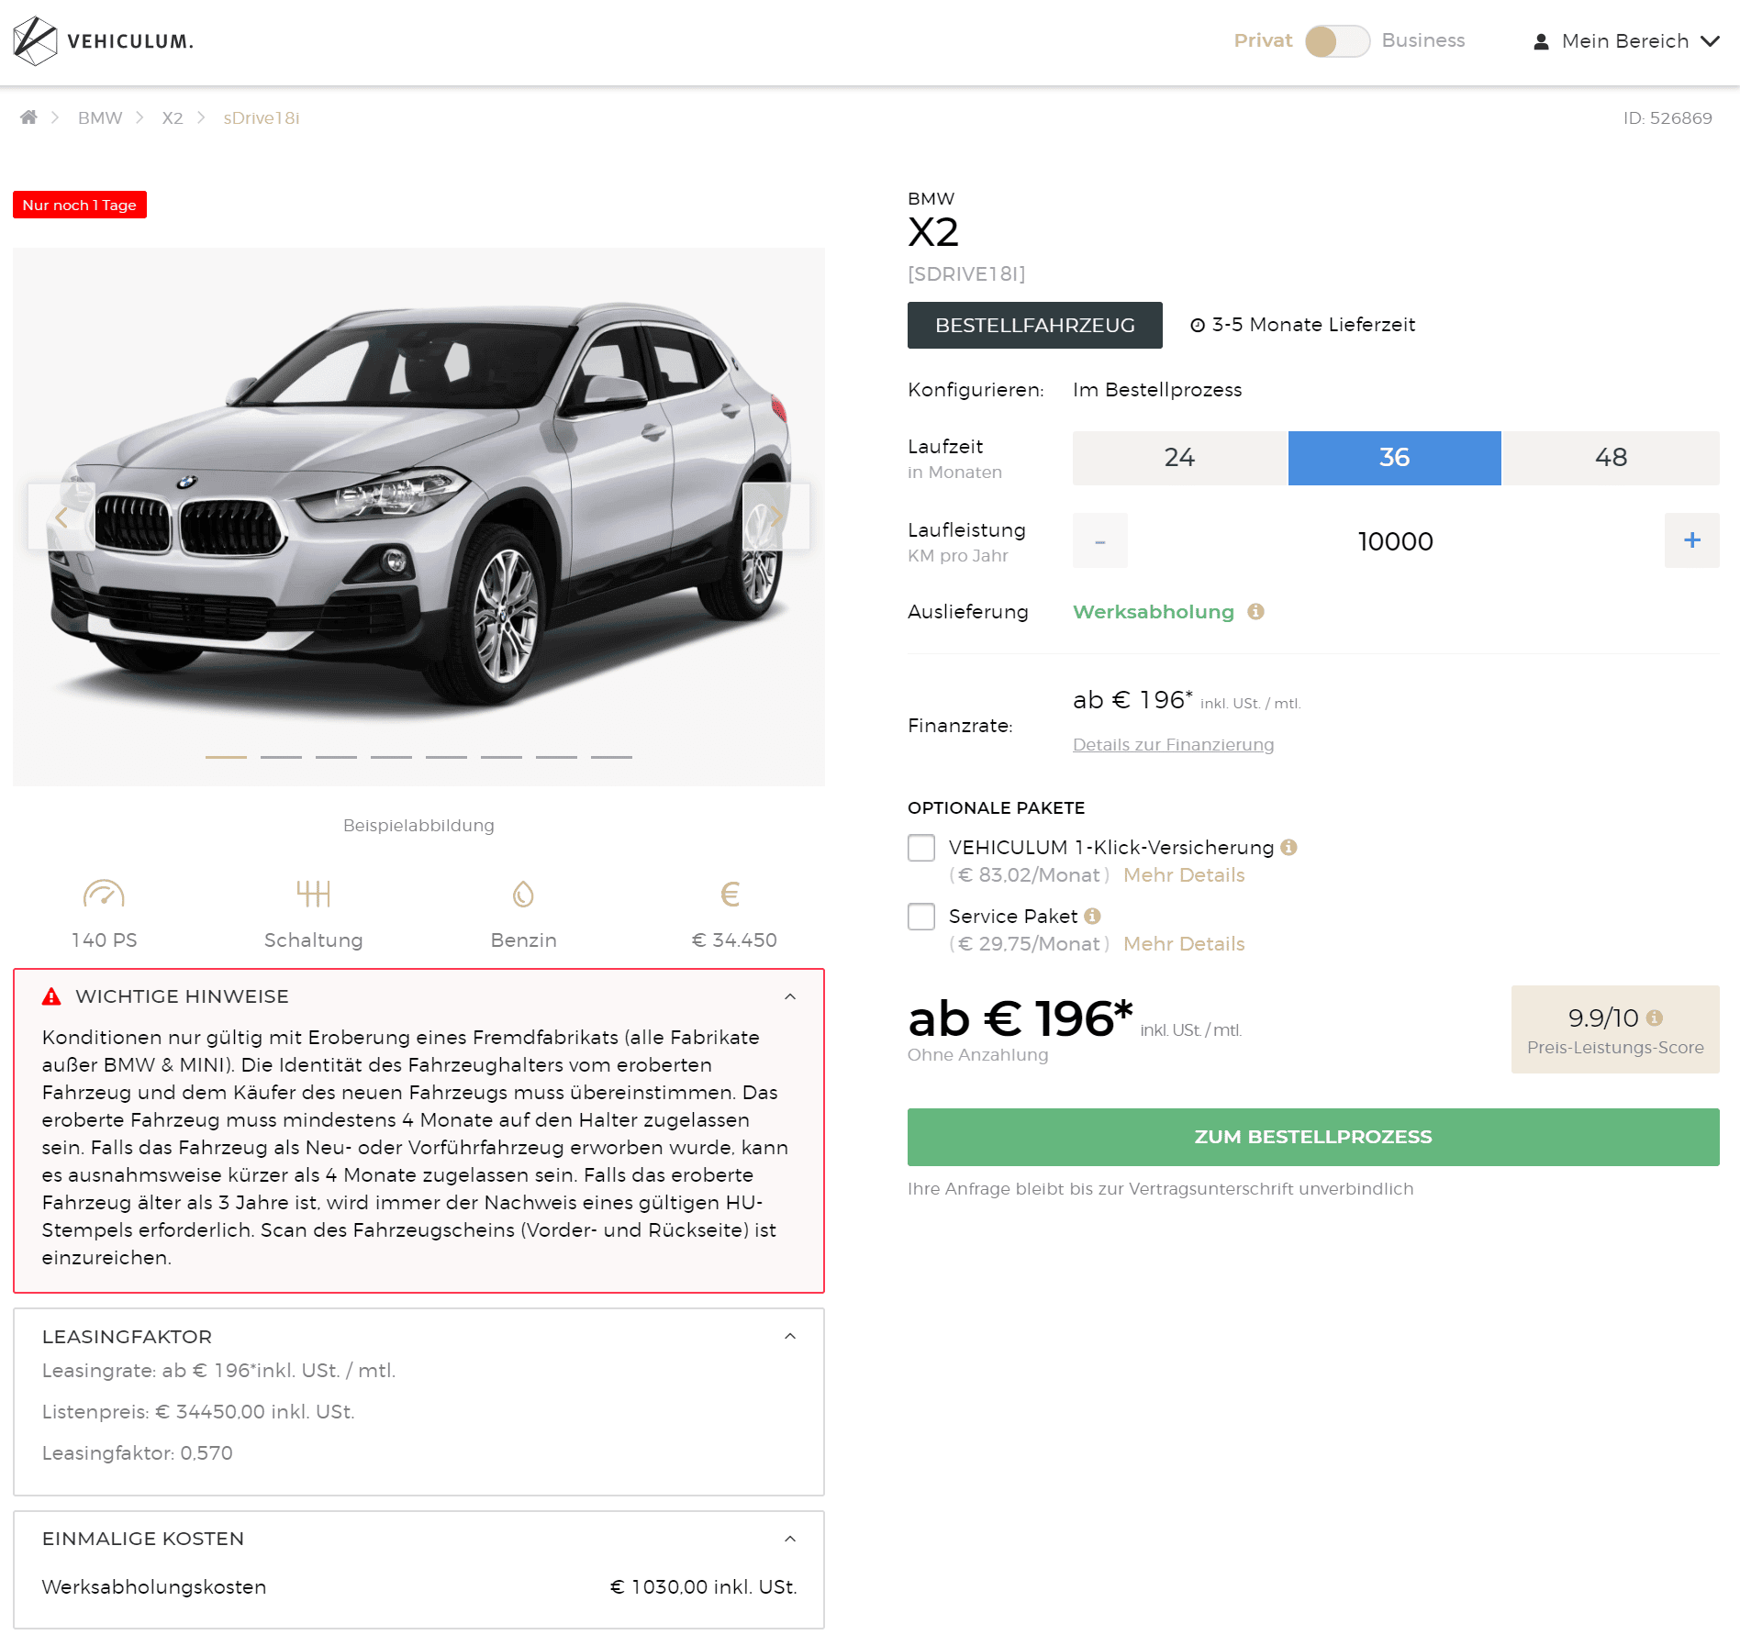Open Mehr Details for Versicherung

1184,874
